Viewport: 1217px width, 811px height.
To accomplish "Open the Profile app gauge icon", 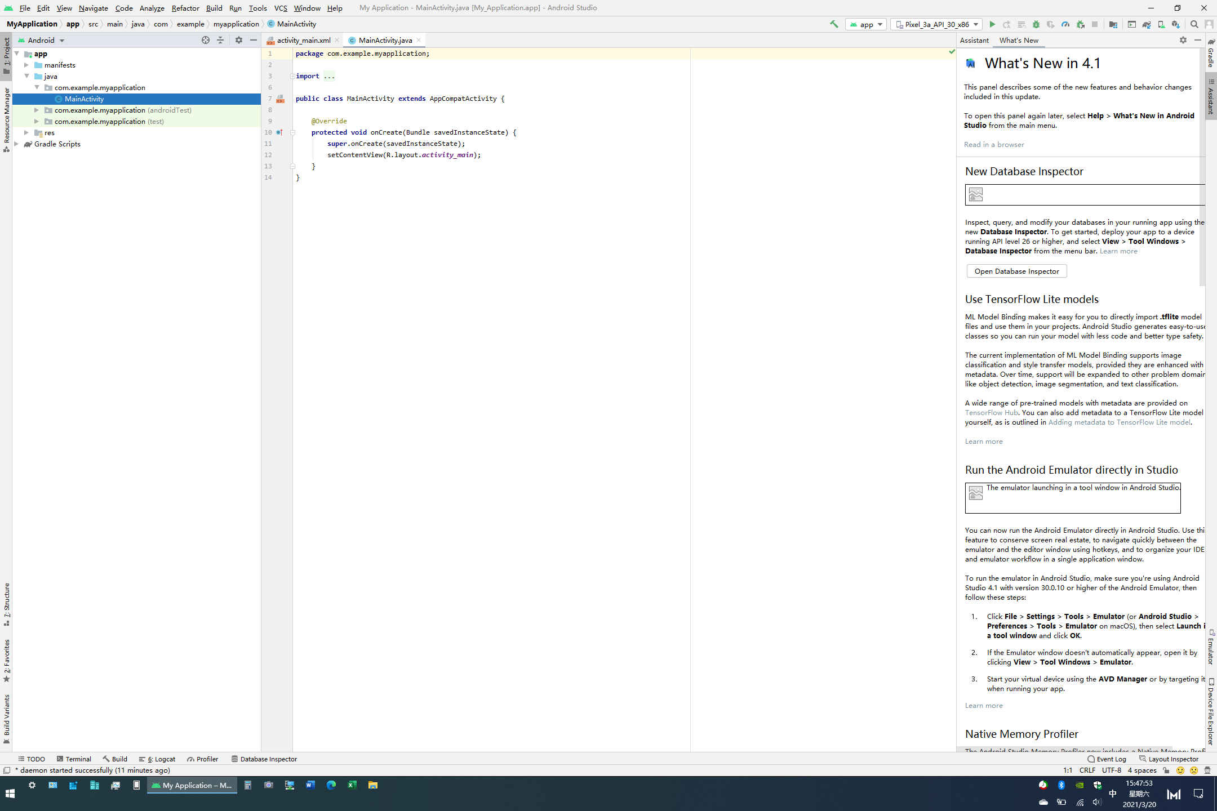I will [x=1065, y=24].
